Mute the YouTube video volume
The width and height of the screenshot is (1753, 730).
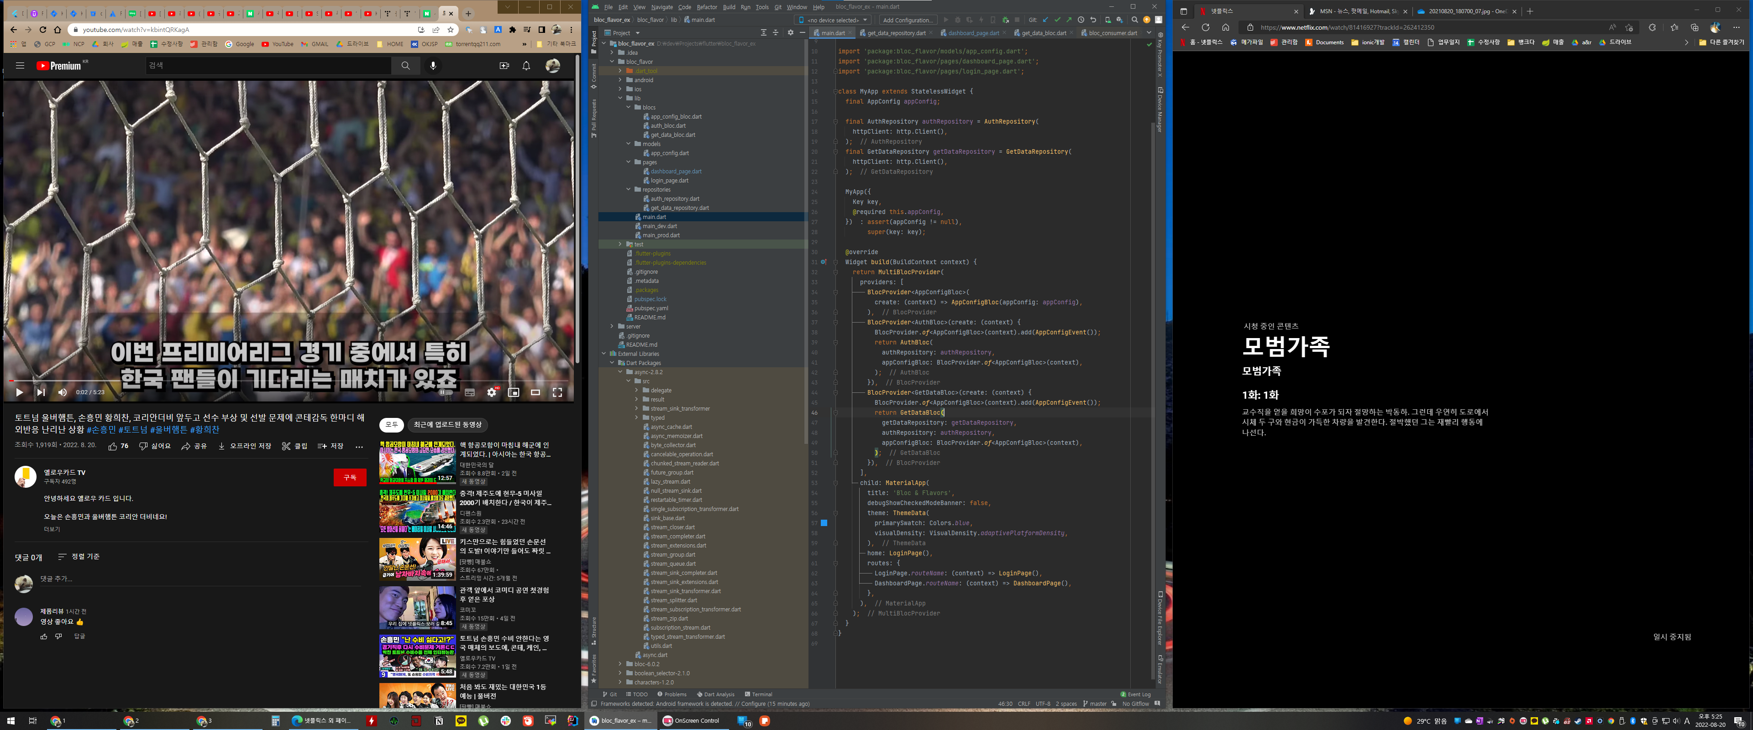(x=63, y=392)
